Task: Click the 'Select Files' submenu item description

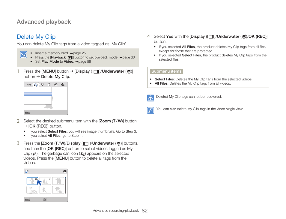Action: pos(204,79)
